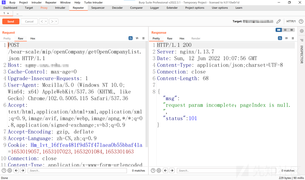Open the Help menu

77,2
